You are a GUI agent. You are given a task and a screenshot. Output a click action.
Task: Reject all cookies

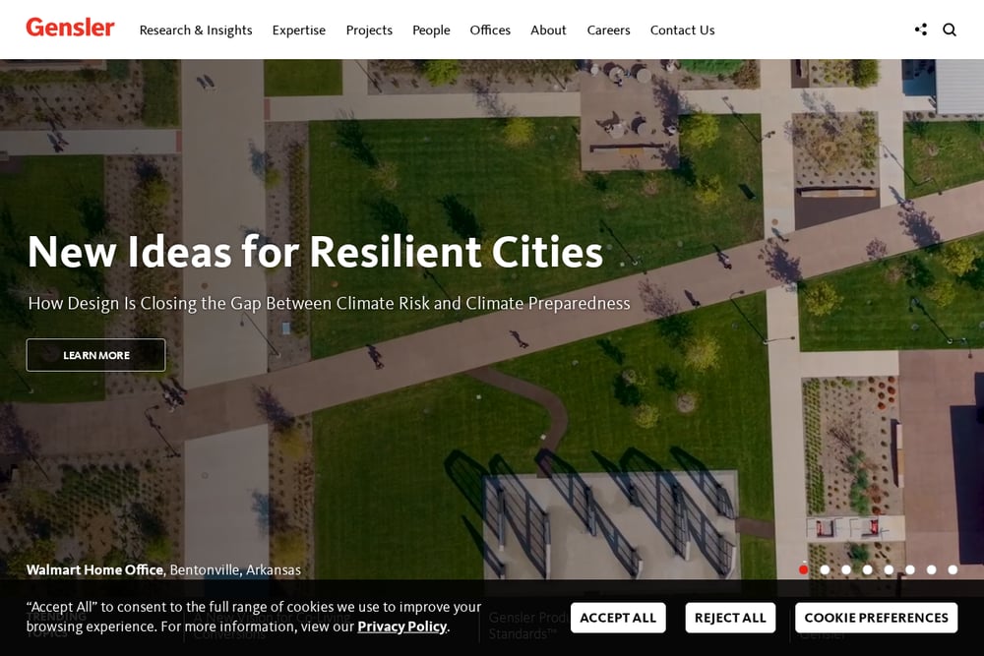(730, 618)
